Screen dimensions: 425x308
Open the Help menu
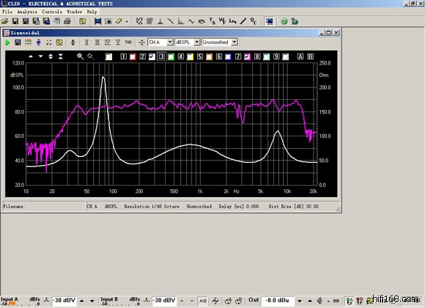92,12
